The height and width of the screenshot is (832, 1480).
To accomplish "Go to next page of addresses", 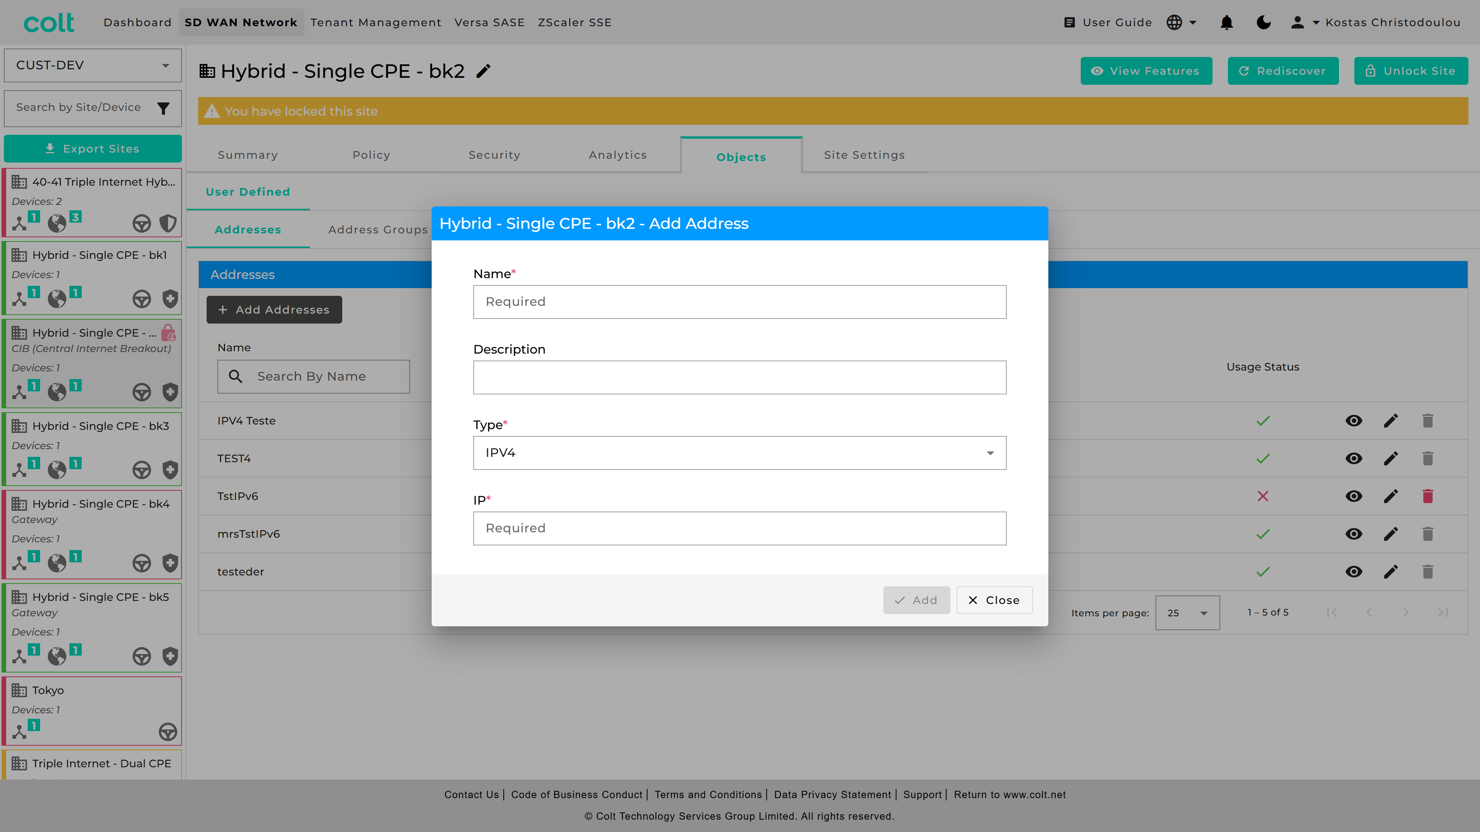I will 1406,613.
